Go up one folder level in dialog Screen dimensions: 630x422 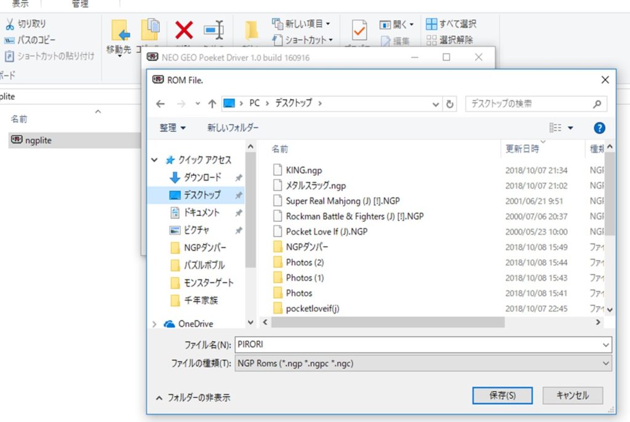pyautogui.click(x=212, y=104)
